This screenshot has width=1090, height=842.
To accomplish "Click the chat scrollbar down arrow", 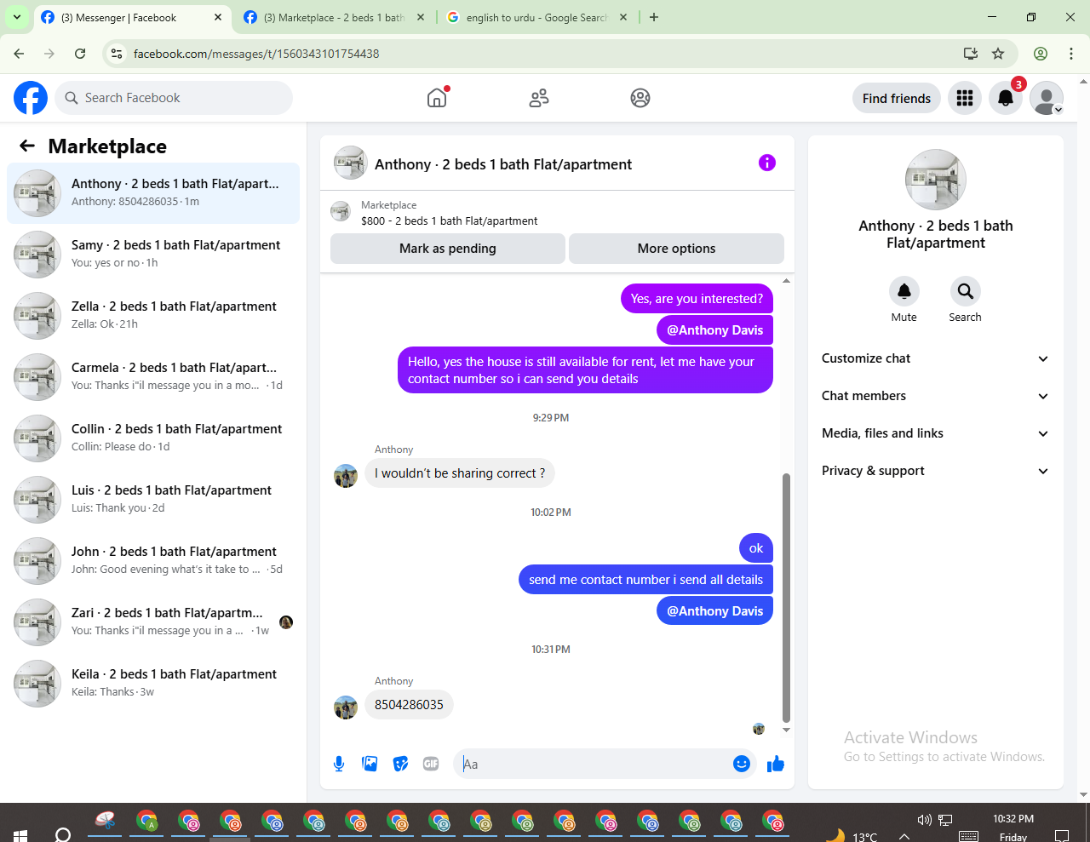I will pyautogui.click(x=786, y=730).
